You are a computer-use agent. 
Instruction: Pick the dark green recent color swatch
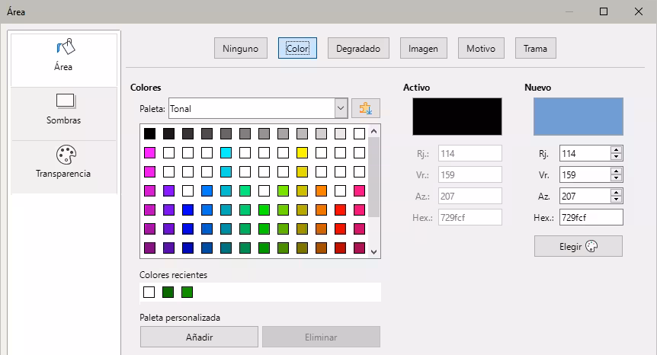168,292
